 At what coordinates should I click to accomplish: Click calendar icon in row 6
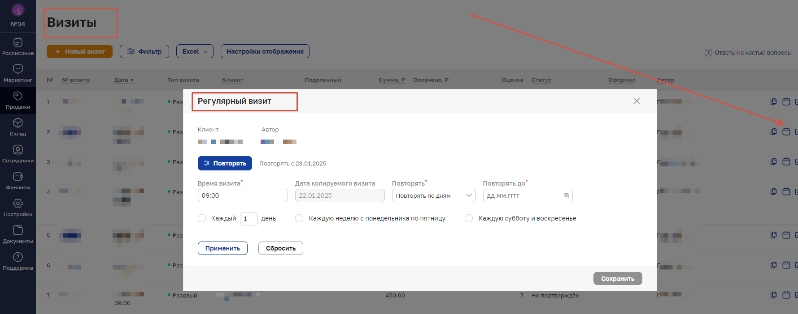click(x=786, y=265)
